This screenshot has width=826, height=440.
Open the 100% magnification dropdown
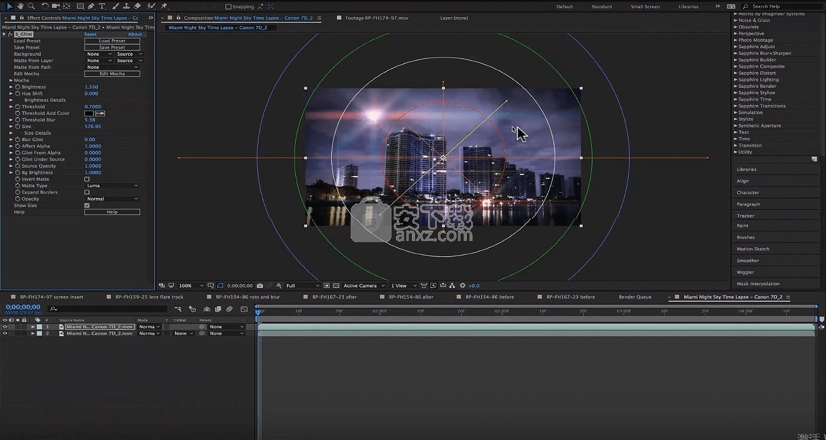191,286
